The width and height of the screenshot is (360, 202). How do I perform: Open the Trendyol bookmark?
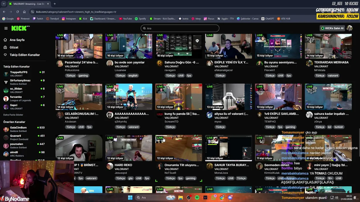tap(53, 19)
